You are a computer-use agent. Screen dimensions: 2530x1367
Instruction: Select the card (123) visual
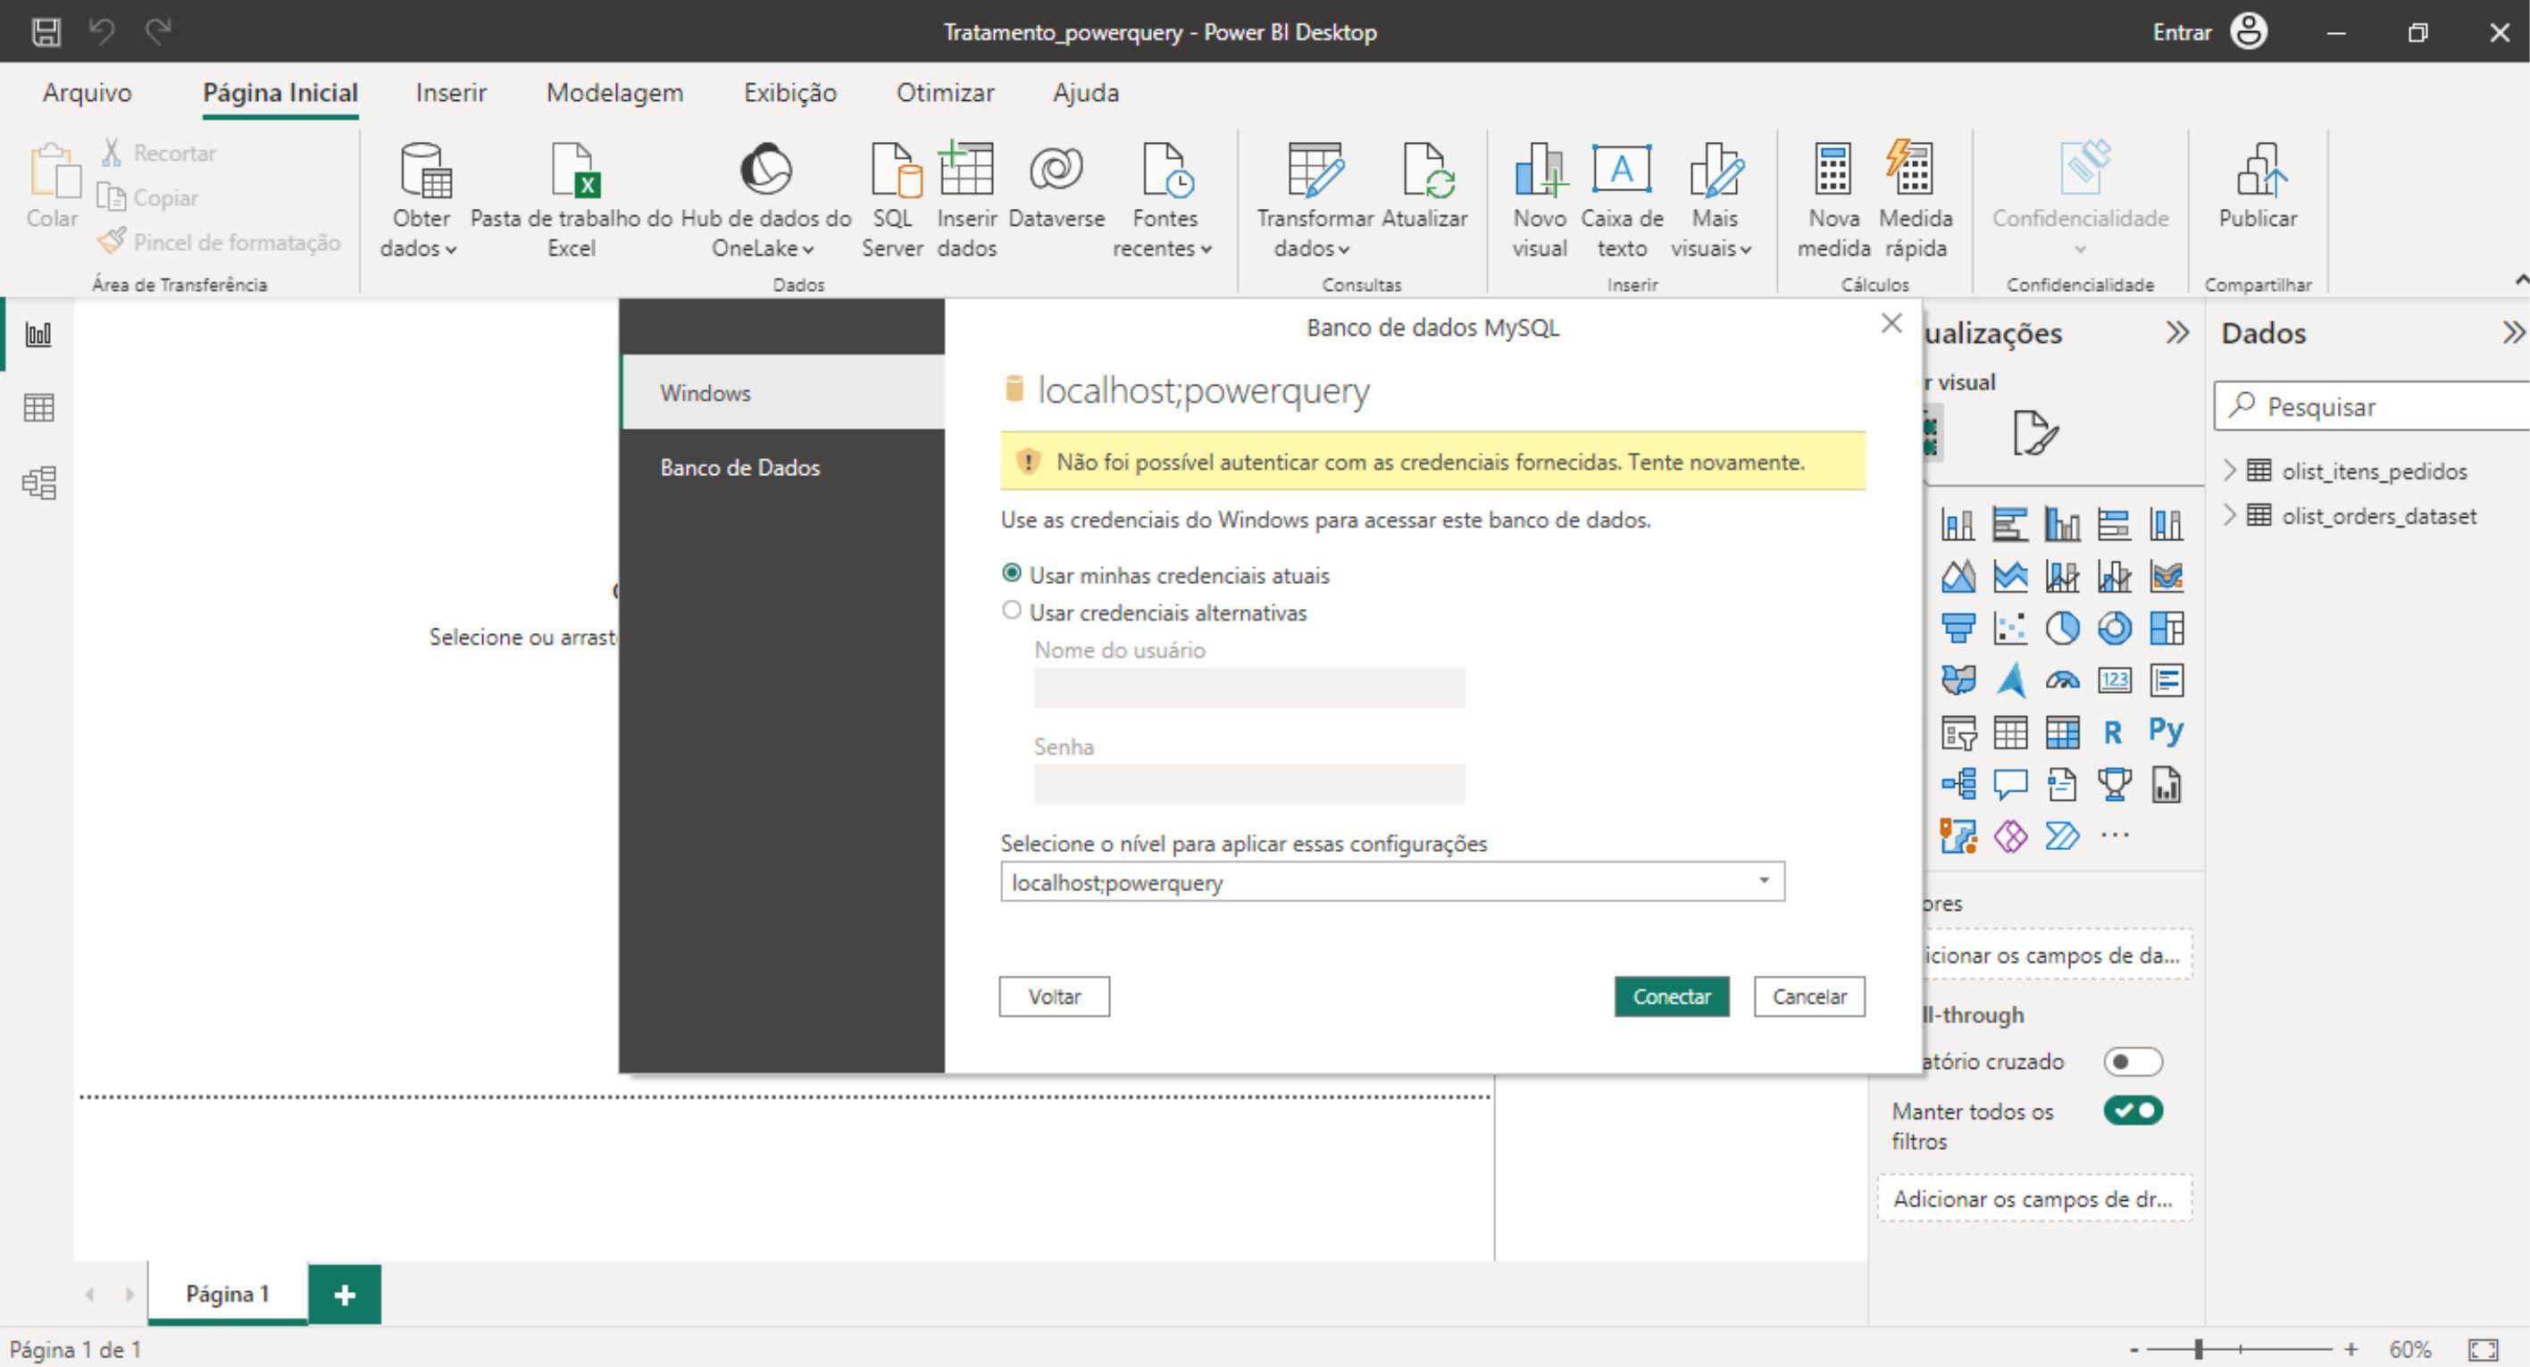(x=2115, y=679)
